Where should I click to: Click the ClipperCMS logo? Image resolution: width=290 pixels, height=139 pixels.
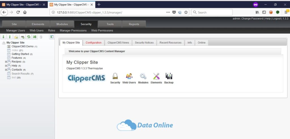[x=86, y=78]
